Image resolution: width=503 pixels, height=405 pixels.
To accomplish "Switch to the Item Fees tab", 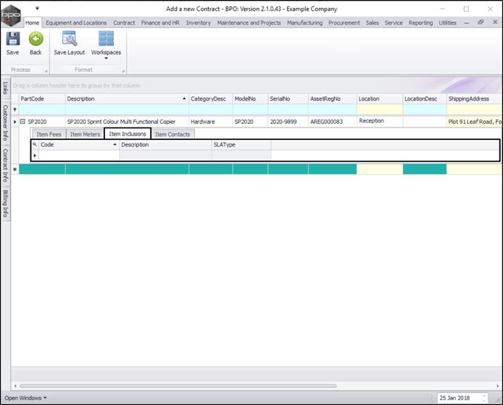I will point(49,134).
